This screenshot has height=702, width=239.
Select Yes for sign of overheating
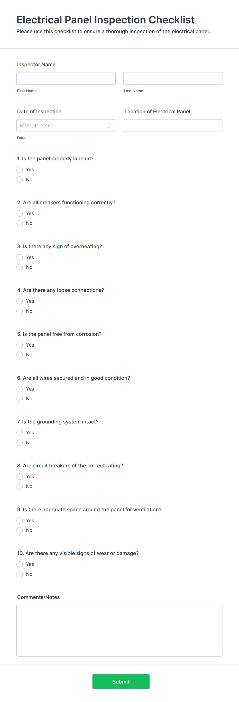19,257
